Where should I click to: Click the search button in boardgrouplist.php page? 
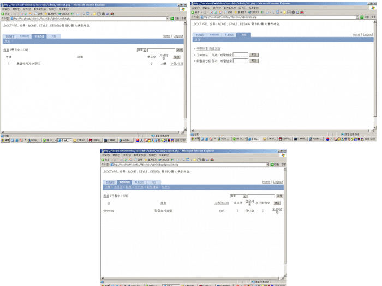[x=279, y=196]
